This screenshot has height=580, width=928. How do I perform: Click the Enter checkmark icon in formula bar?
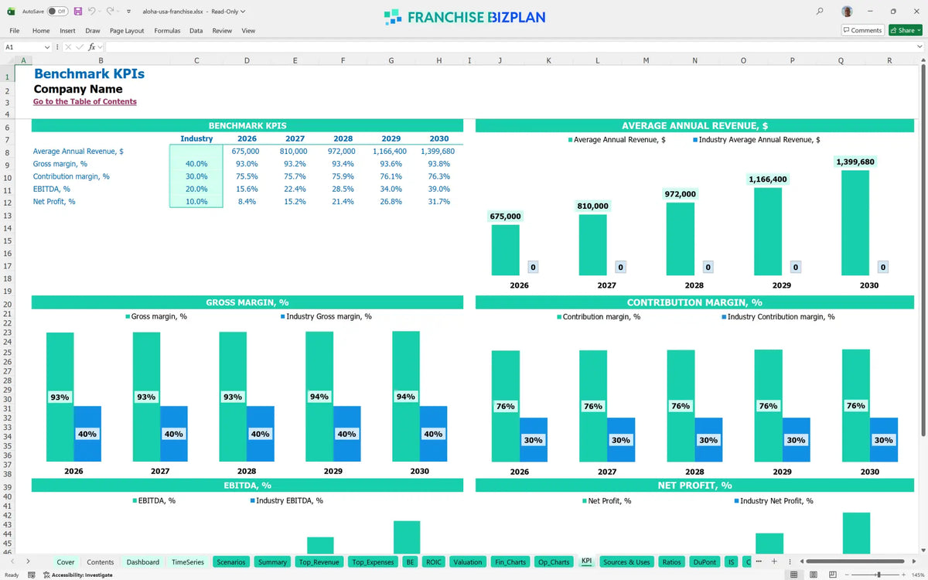(79, 47)
